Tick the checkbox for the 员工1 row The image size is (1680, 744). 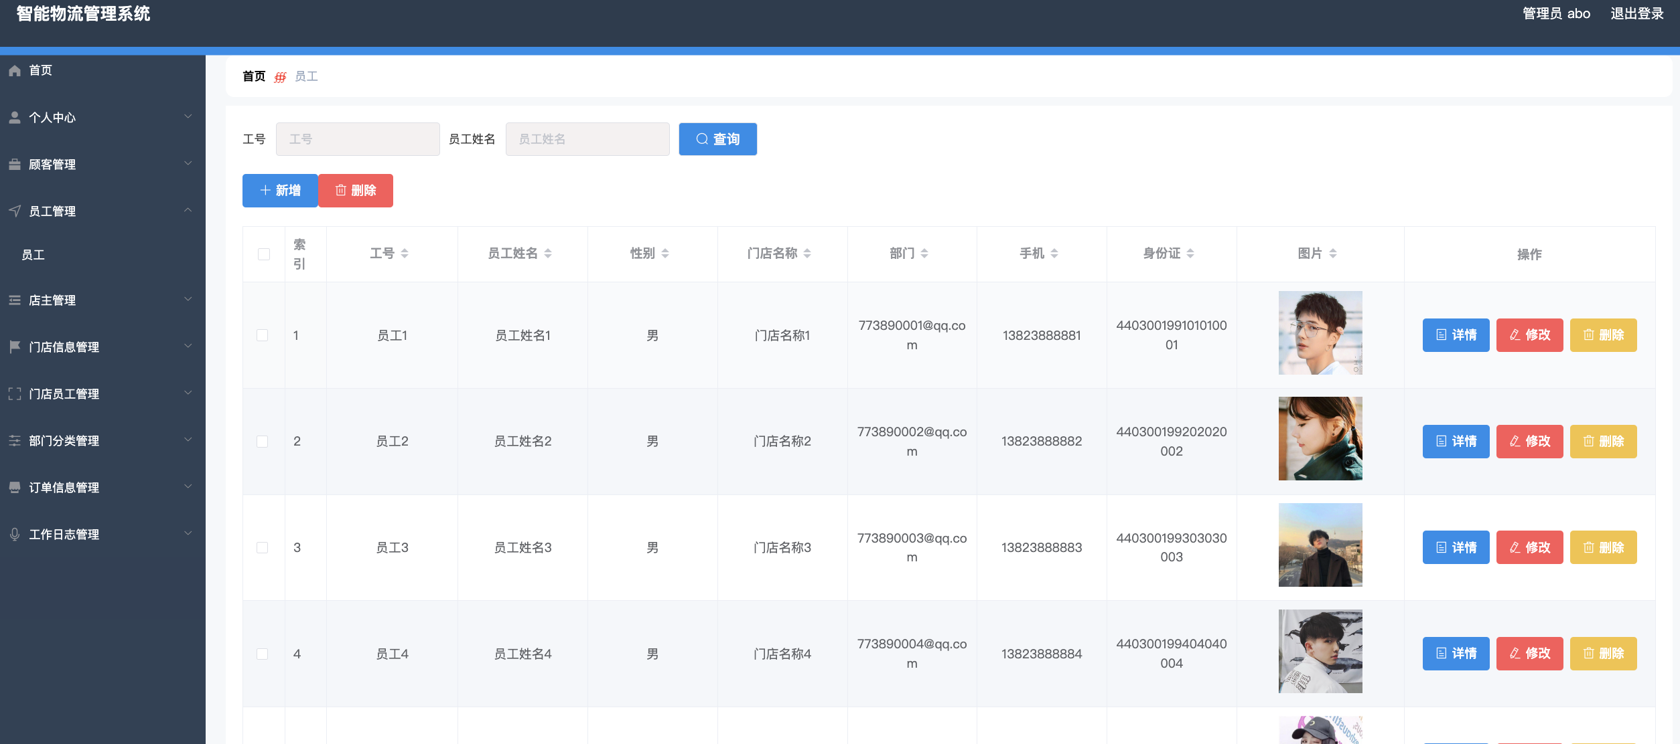click(x=263, y=335)
